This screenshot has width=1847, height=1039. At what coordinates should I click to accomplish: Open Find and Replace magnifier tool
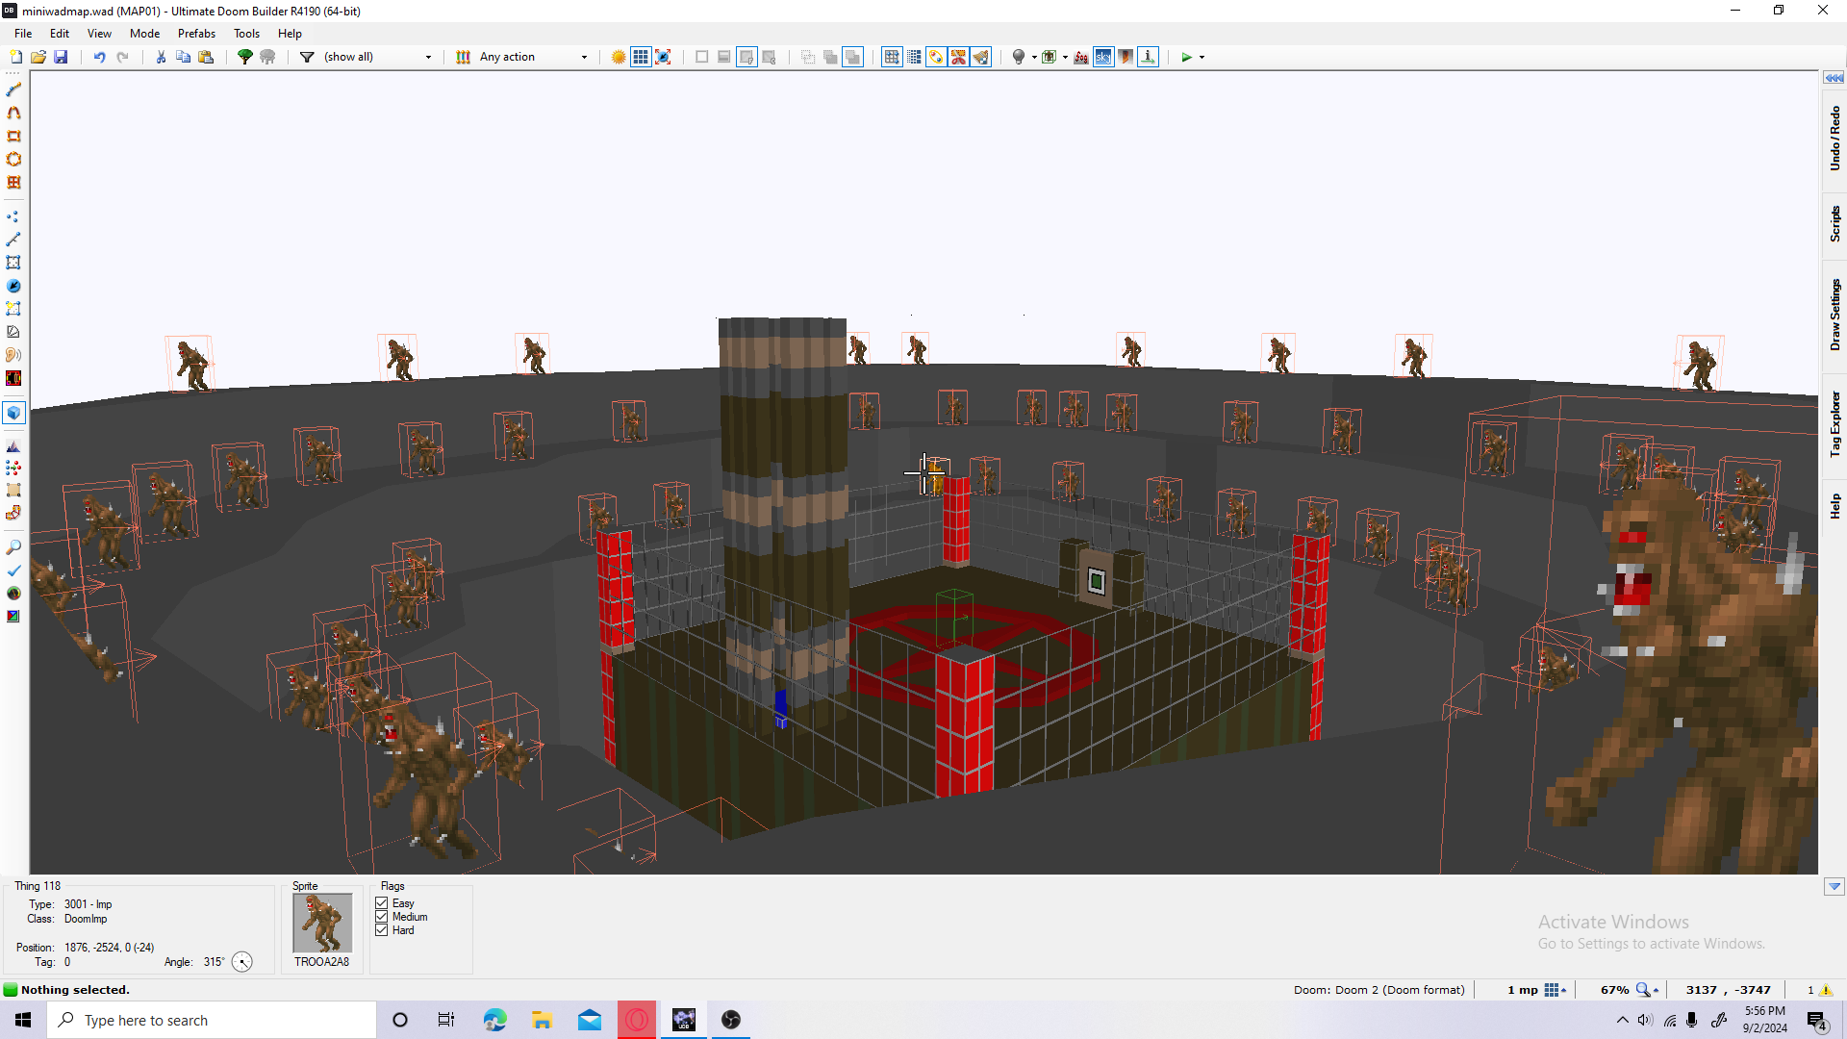point(13,547)
